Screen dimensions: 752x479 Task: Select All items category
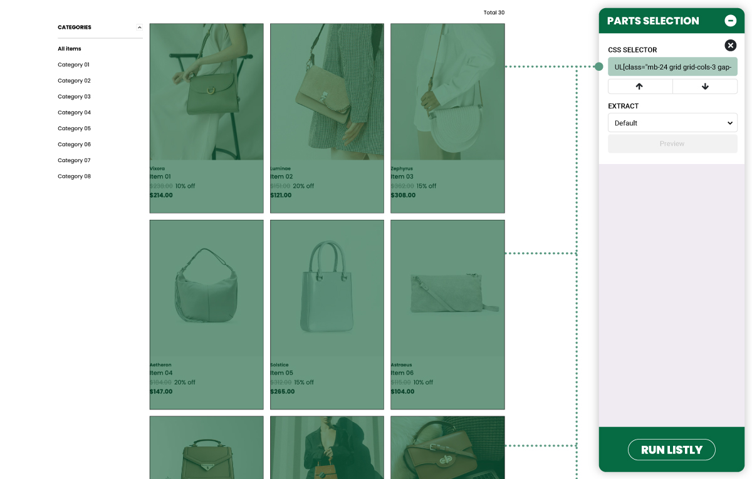coord(70,49)
